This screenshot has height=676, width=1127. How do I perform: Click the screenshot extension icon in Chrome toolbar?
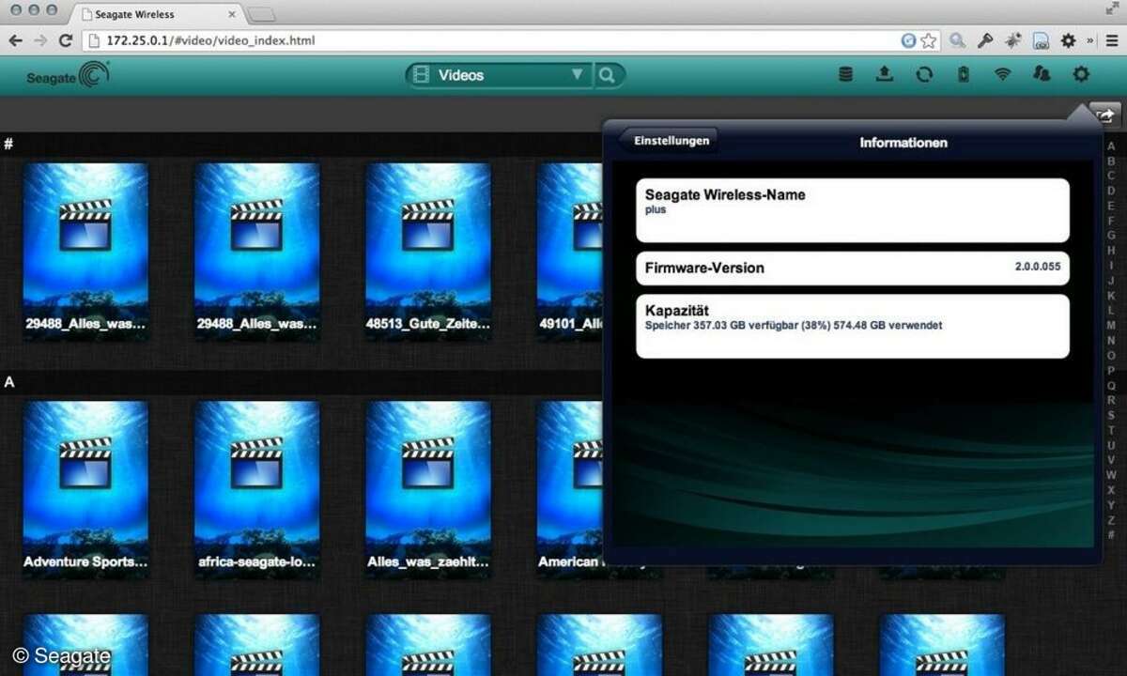1041,40
